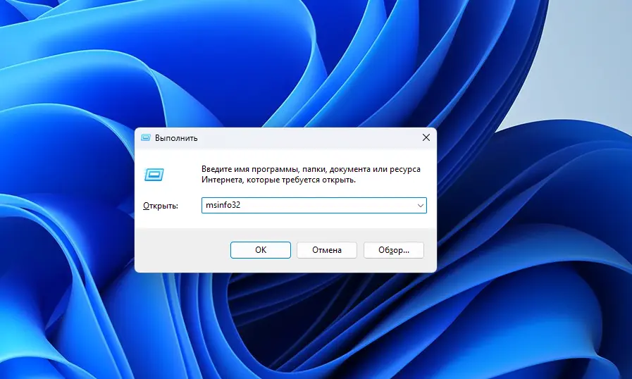Click the word msinfo32 in the Открыть field
This screenshot has height=379, width=632.
pos(223,206)
